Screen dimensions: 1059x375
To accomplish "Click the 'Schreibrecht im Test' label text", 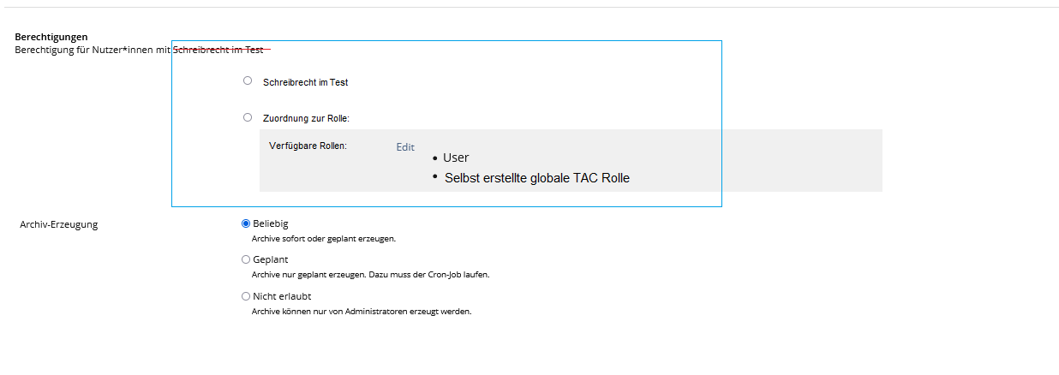I will click(305, 82).
